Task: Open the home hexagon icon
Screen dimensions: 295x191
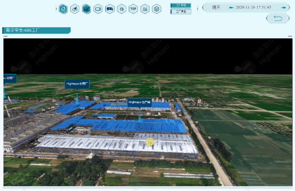Action: [x=63, y=9]
